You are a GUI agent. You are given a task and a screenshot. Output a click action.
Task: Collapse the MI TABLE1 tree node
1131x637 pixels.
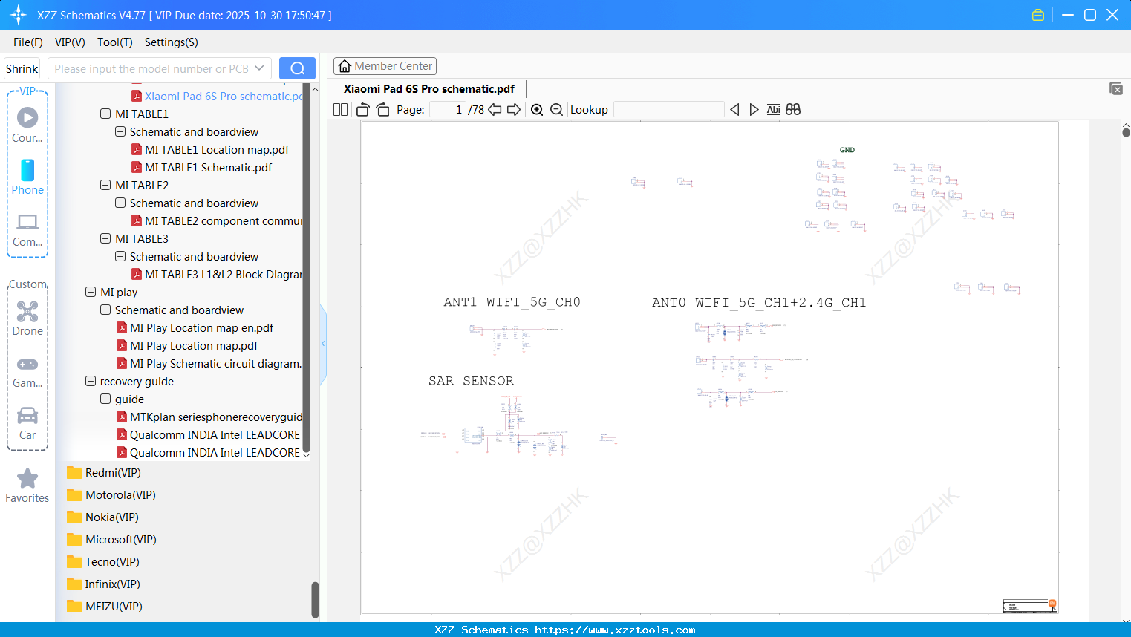[105, 114]
